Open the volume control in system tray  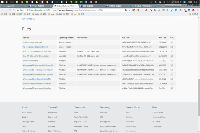(168, 2)
